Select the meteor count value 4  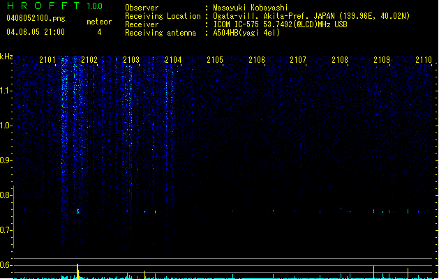click(99, 32)
